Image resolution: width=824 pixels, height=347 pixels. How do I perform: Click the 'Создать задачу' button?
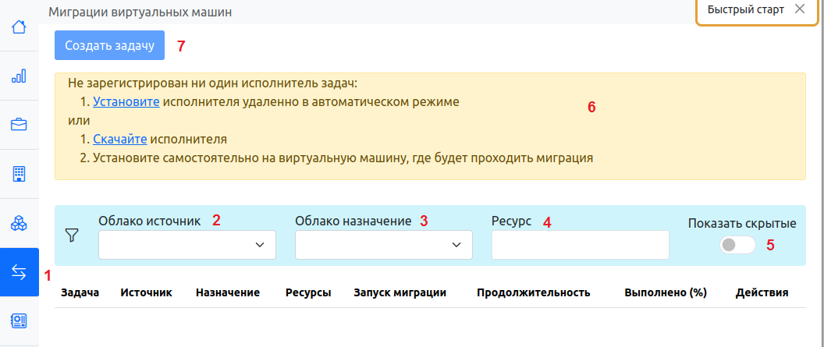tap(109, 46)
